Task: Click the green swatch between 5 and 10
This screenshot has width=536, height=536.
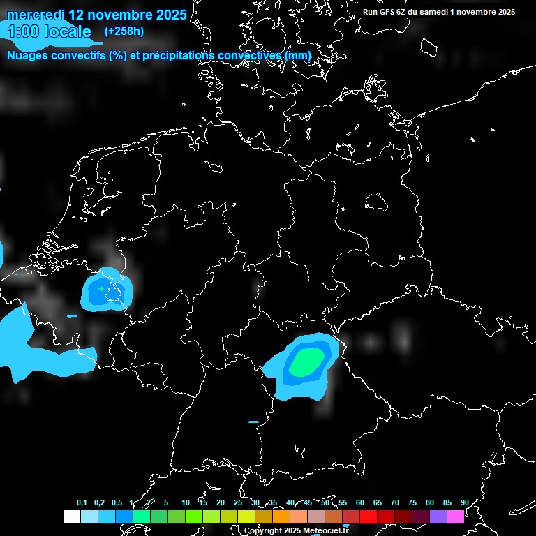Action: [x=177, y=516]
